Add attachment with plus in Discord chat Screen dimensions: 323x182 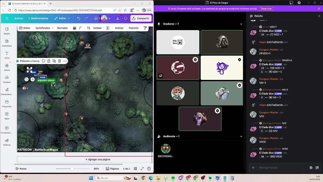click(253, 168)
